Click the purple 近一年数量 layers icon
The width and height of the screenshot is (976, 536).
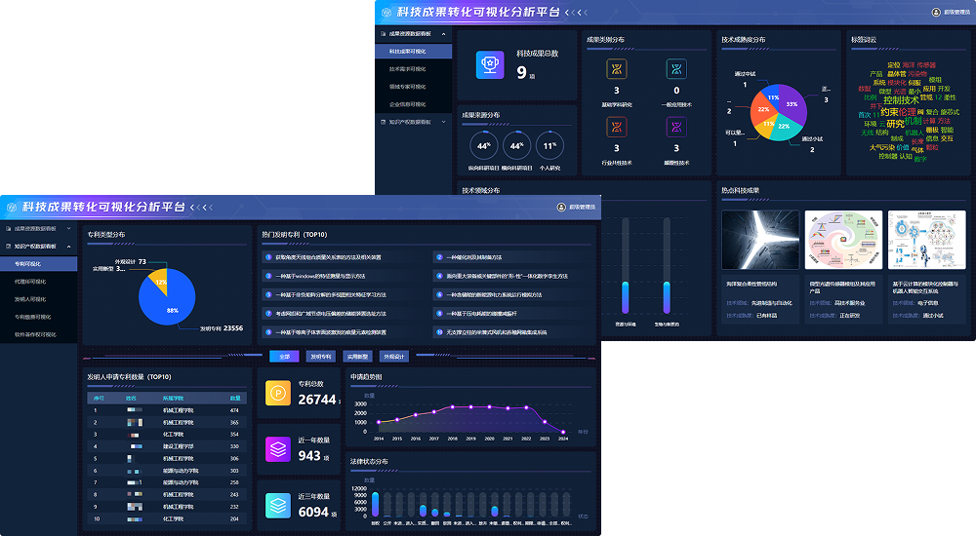[x=278, y=449]
